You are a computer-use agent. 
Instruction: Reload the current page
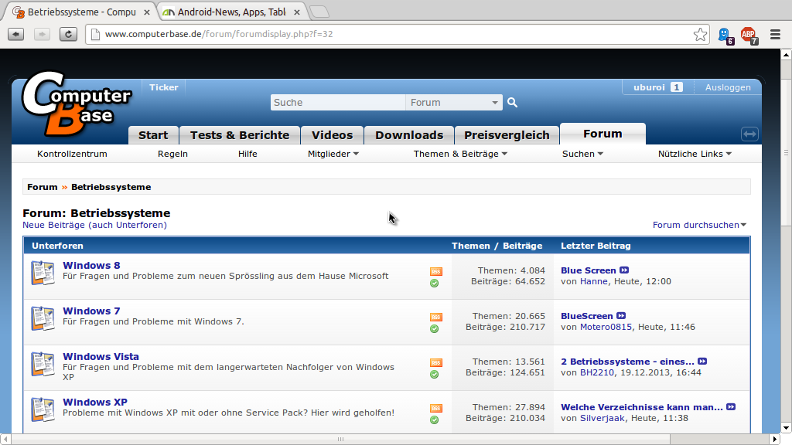[68, 34]
